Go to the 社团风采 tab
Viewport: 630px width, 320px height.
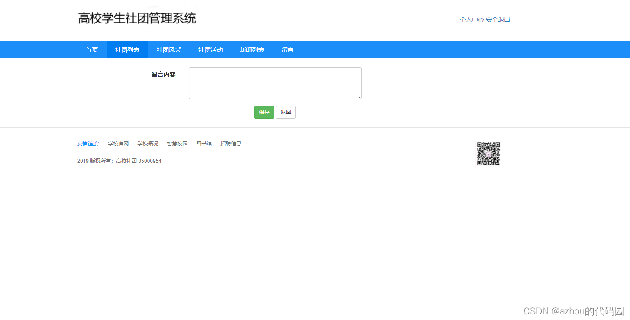[x=169, y=50]
